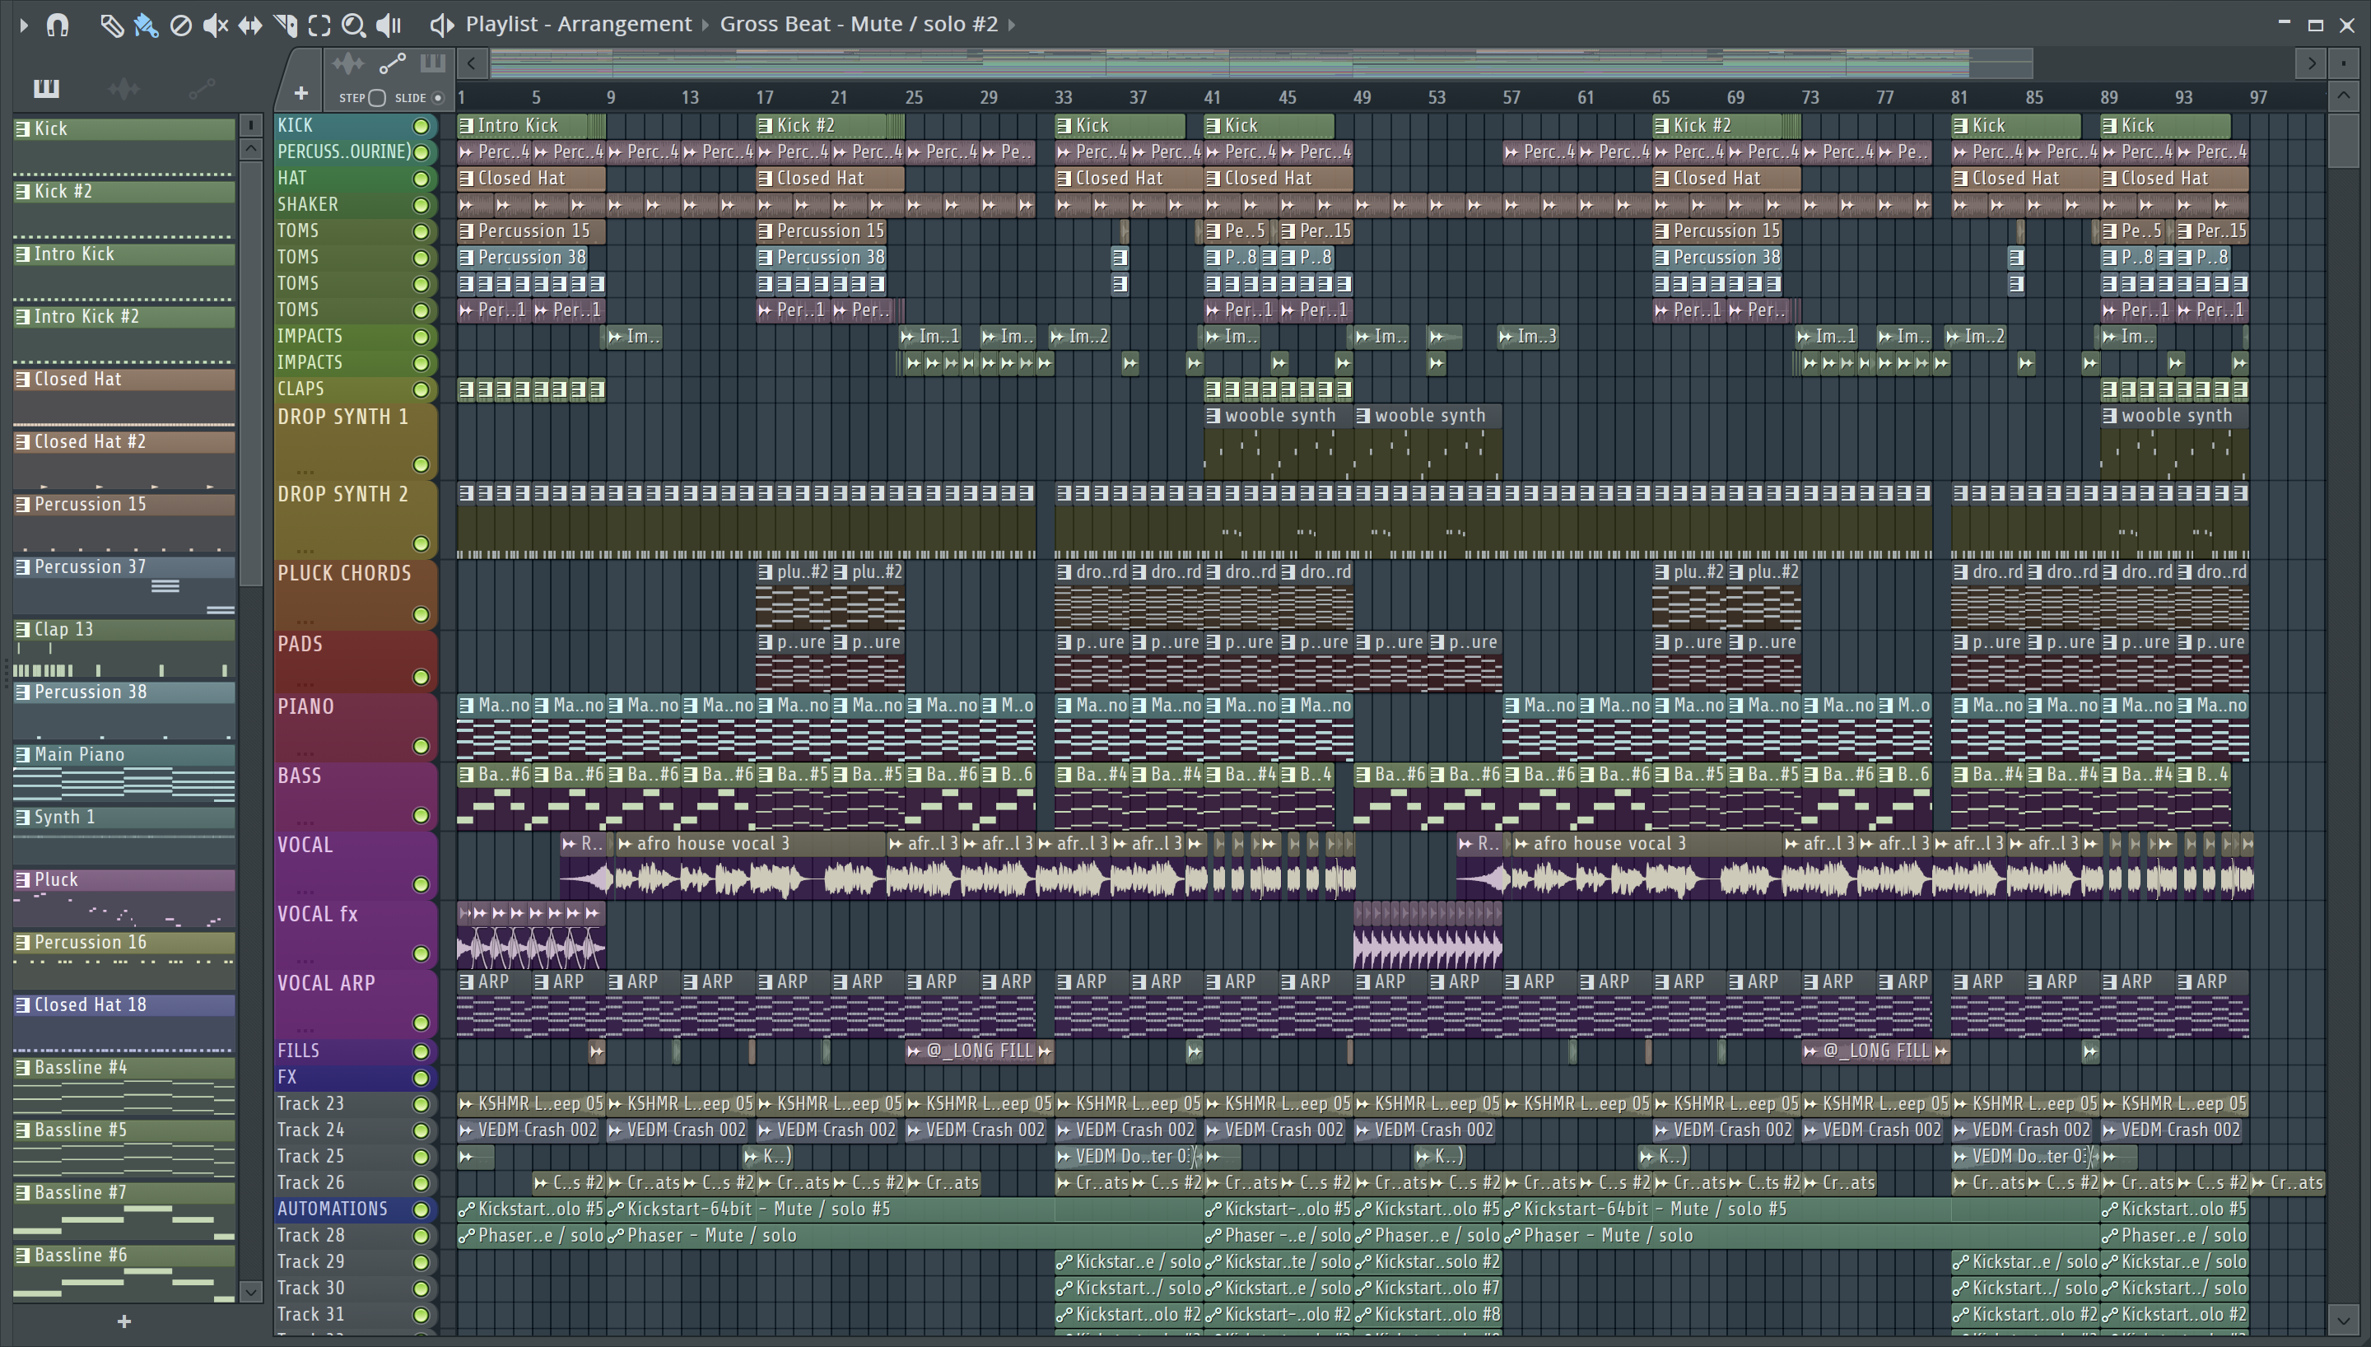This screenshot has width=2371, height=1347.
Task: Mute the AUTOMATIONS track
Action: pyautogui.click(x=421, y=1210)
